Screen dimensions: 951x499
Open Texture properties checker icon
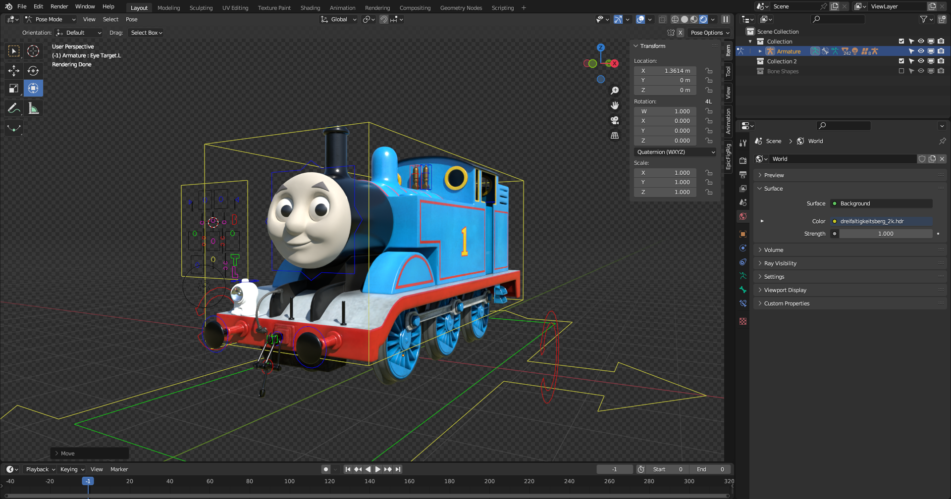click(x=743, y=321)
